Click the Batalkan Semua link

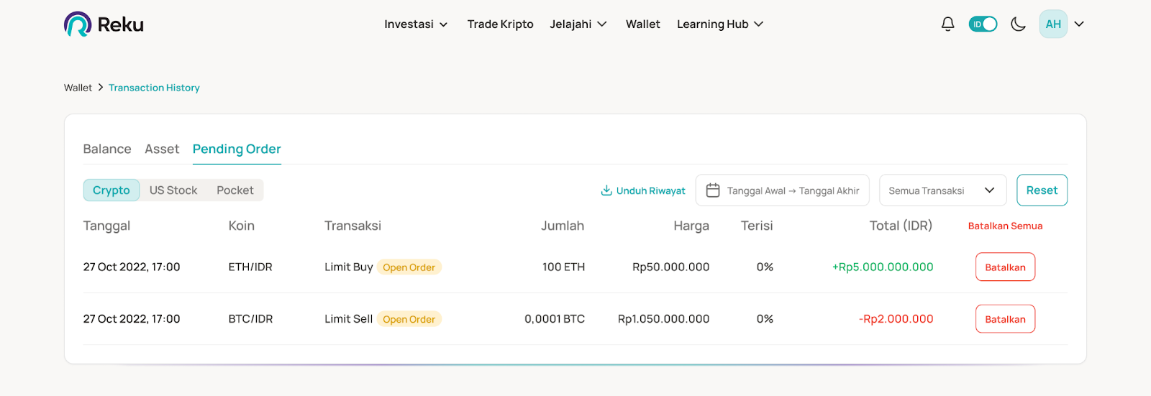tap(1005, 226)
